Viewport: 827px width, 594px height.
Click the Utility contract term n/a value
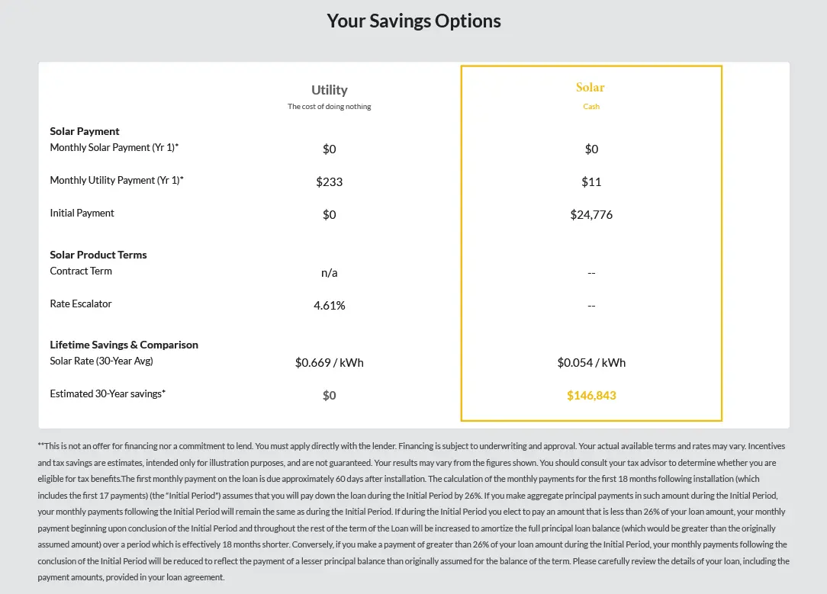[x=329, y=273]
